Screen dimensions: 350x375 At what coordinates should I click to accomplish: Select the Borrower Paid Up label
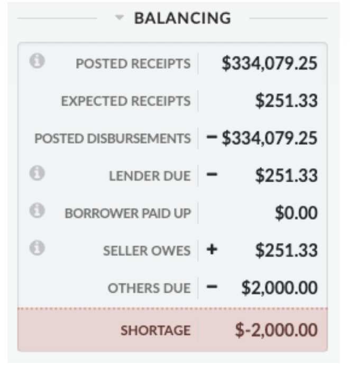pos(127,214)
